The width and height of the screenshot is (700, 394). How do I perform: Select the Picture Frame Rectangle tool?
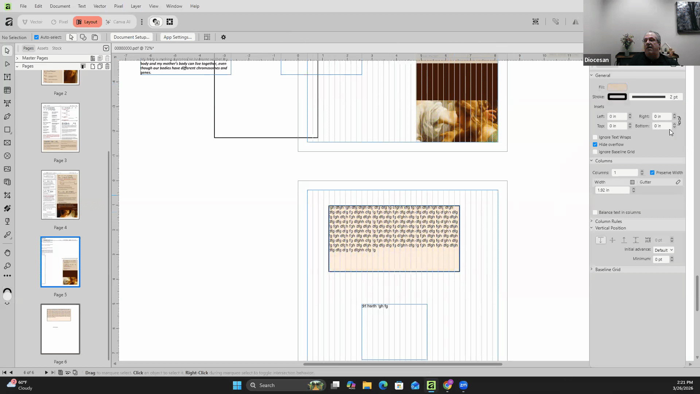(x=7, y=143)
